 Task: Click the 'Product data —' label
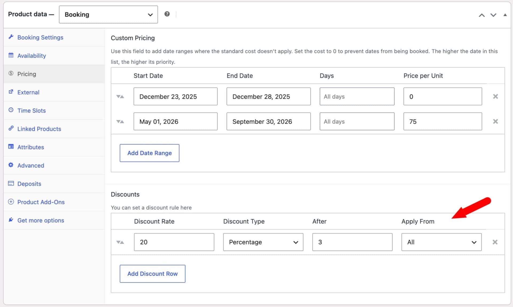[x=31, y=14]
